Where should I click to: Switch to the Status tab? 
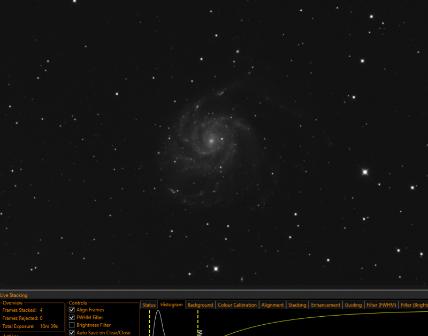[x=149, y=305]
